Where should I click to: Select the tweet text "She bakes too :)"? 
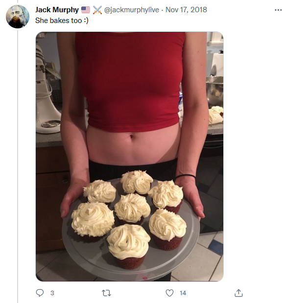(62, 21)
